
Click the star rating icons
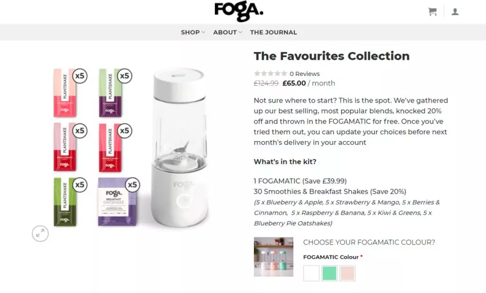click(x=270, y=74)
